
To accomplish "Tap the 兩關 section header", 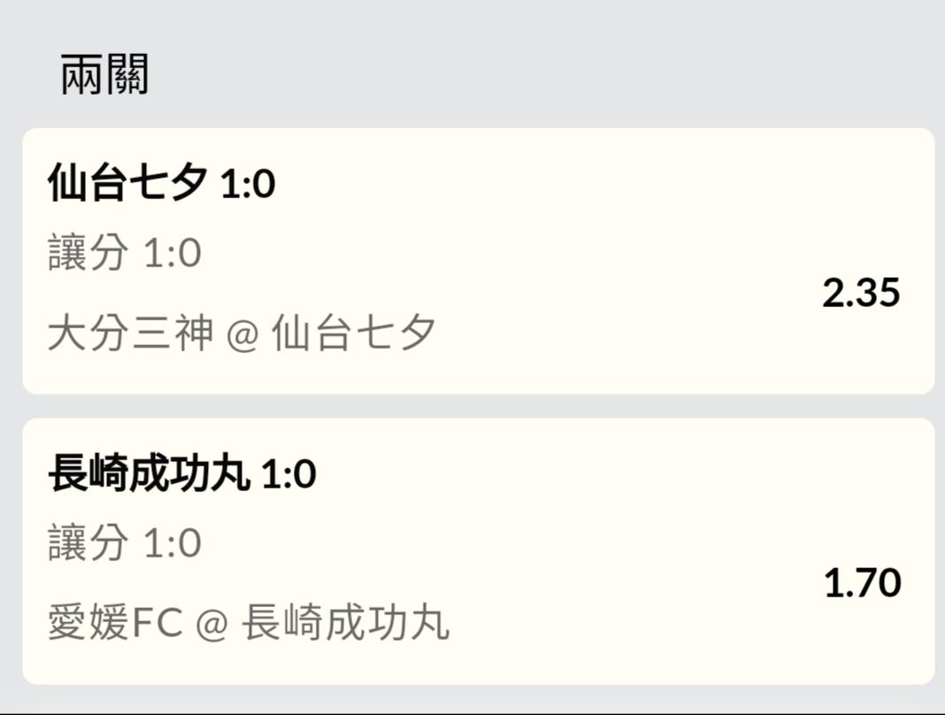I will pos(104,74).
